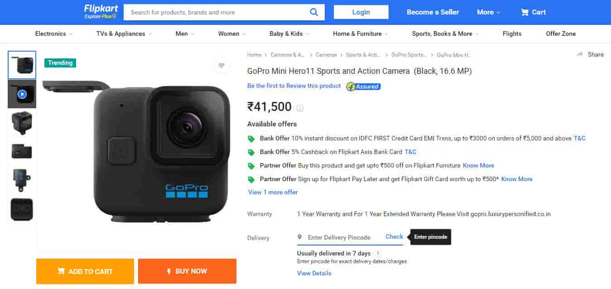Screen dimensions: 611x289
Task: Click the Flipkart Assured badge
Action: (363, 86)
